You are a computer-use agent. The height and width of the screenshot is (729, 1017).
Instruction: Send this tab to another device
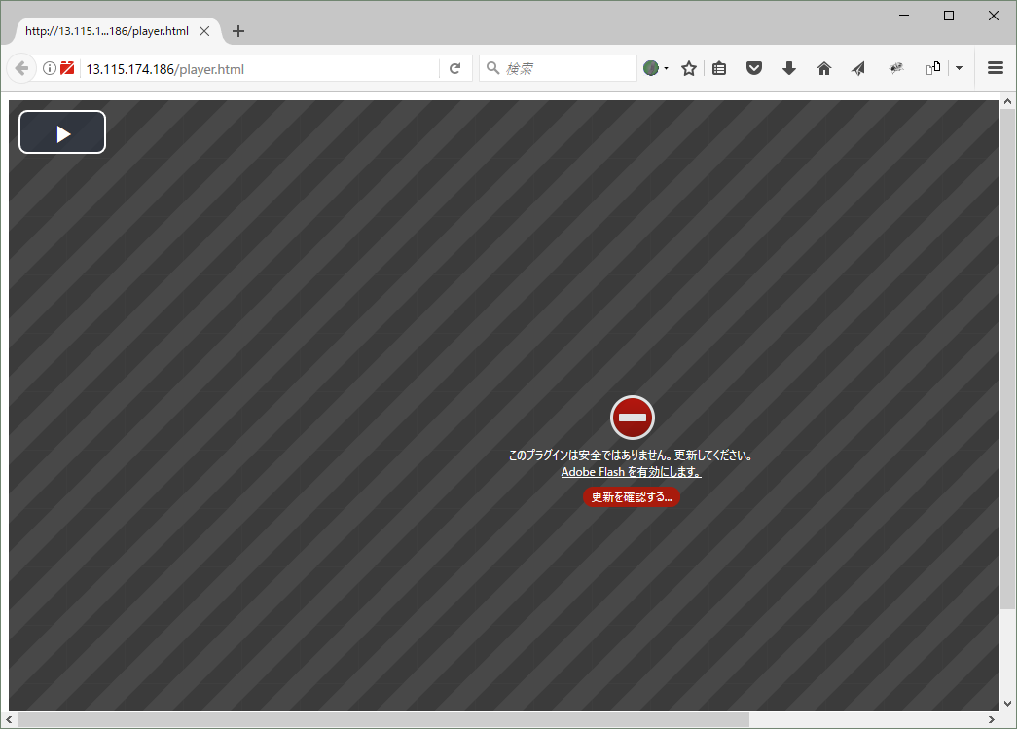click(x=857, y=68)
